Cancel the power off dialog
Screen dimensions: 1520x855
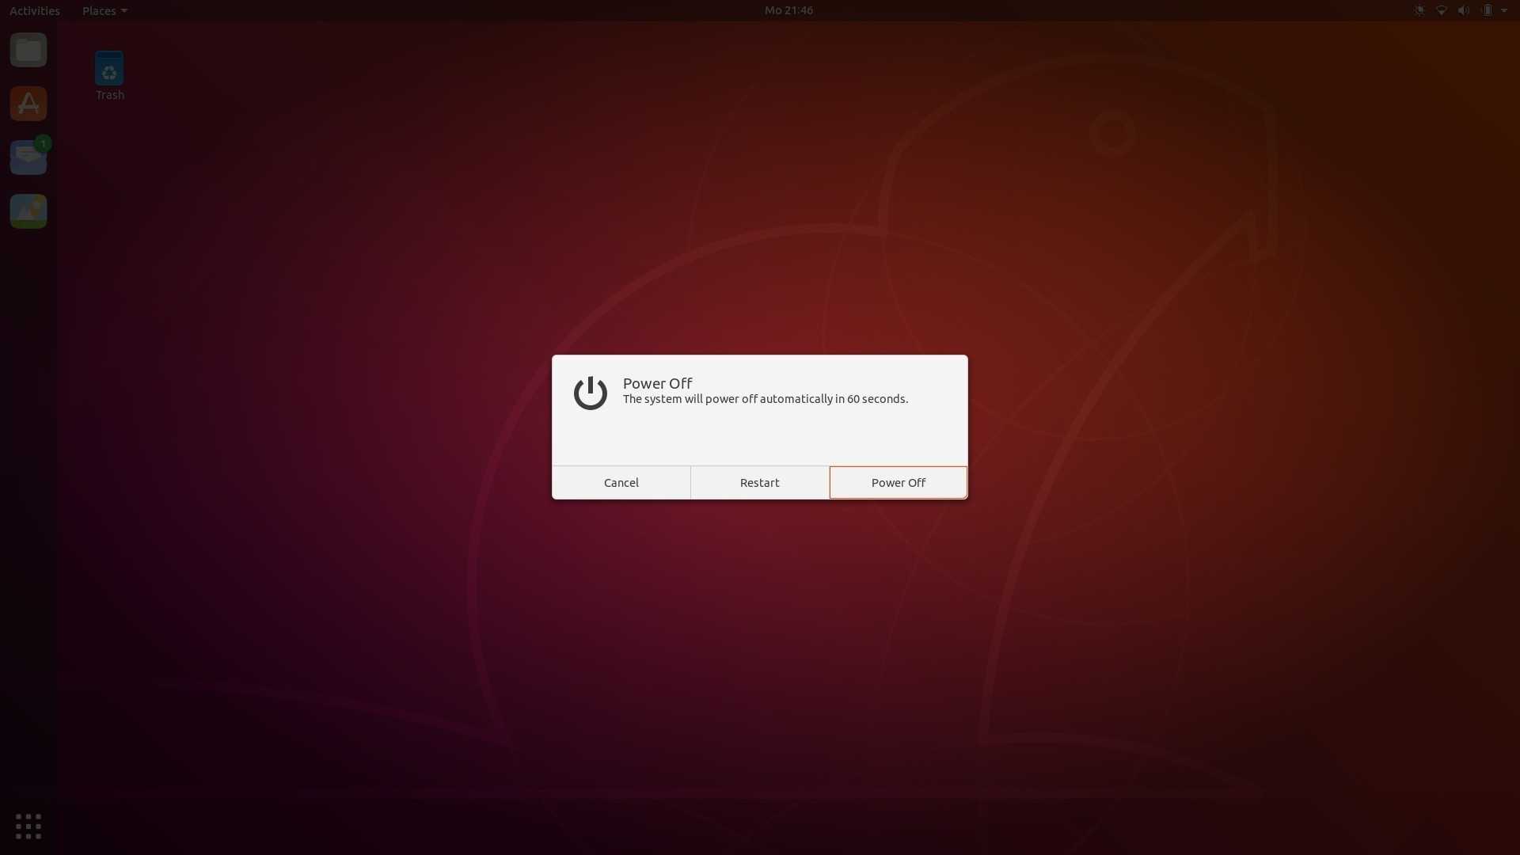click(621, 482)
